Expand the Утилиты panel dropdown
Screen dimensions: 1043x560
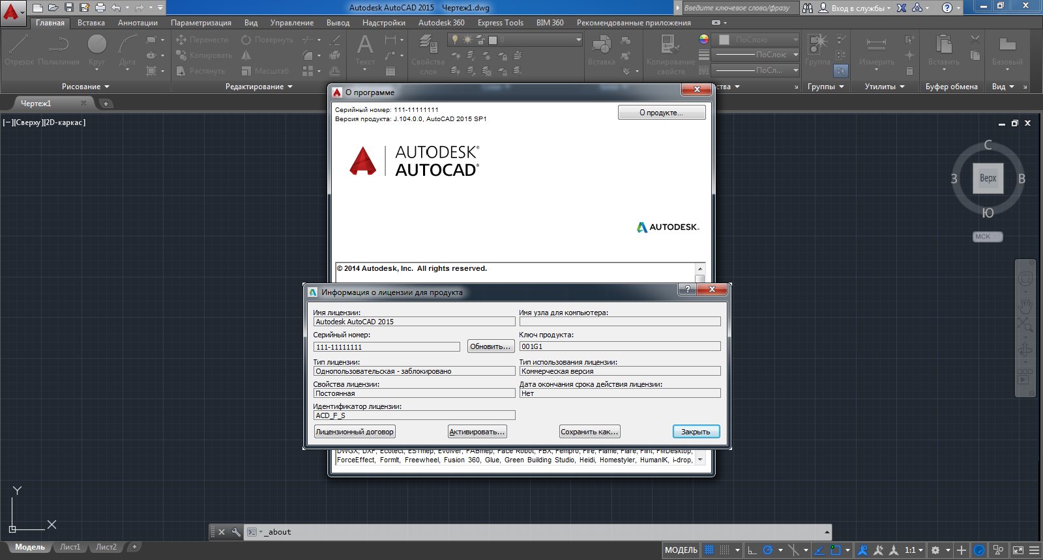[885, 87]
